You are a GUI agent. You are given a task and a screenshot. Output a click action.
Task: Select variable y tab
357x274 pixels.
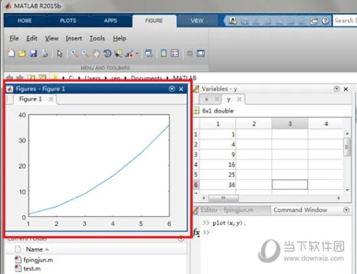pyautogui.click(x=229, y=99)
